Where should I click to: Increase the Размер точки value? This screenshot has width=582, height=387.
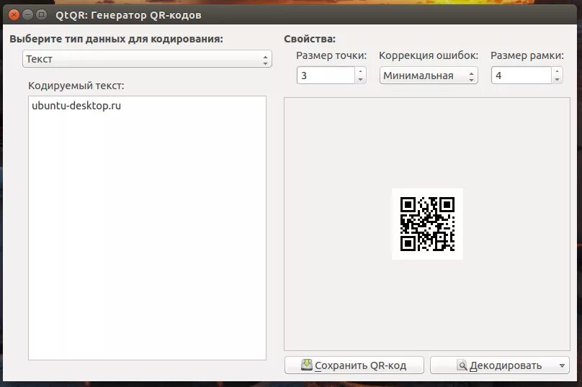click(x=360, y=71)
